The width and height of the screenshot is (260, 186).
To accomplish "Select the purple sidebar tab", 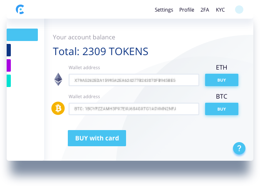I will (x=9, y=65).
